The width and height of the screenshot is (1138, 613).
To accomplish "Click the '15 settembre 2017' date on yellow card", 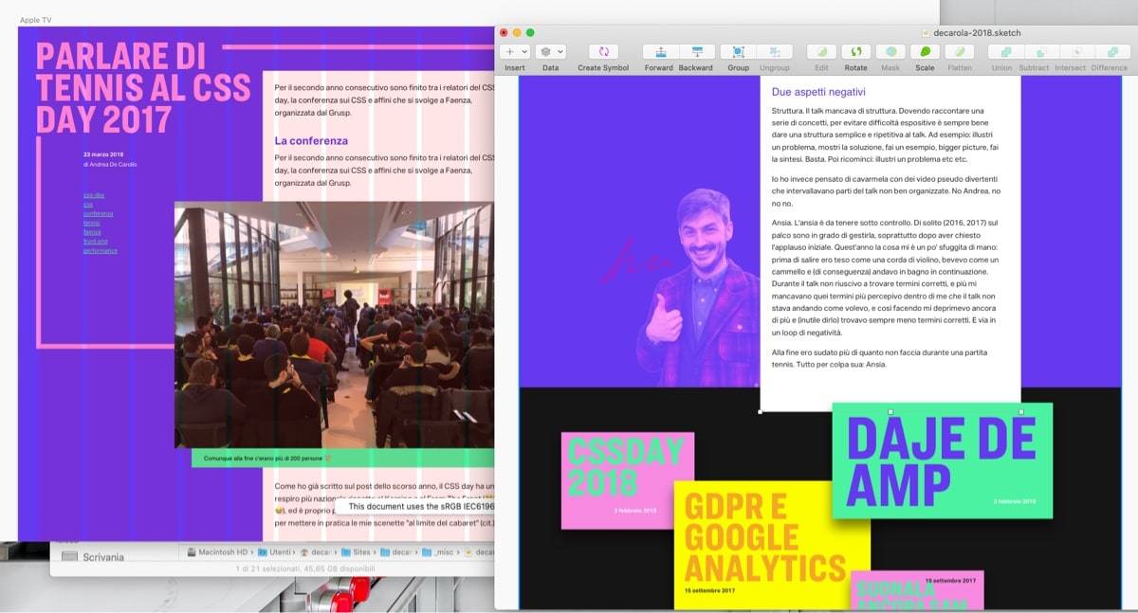I will tap(709, 590).
